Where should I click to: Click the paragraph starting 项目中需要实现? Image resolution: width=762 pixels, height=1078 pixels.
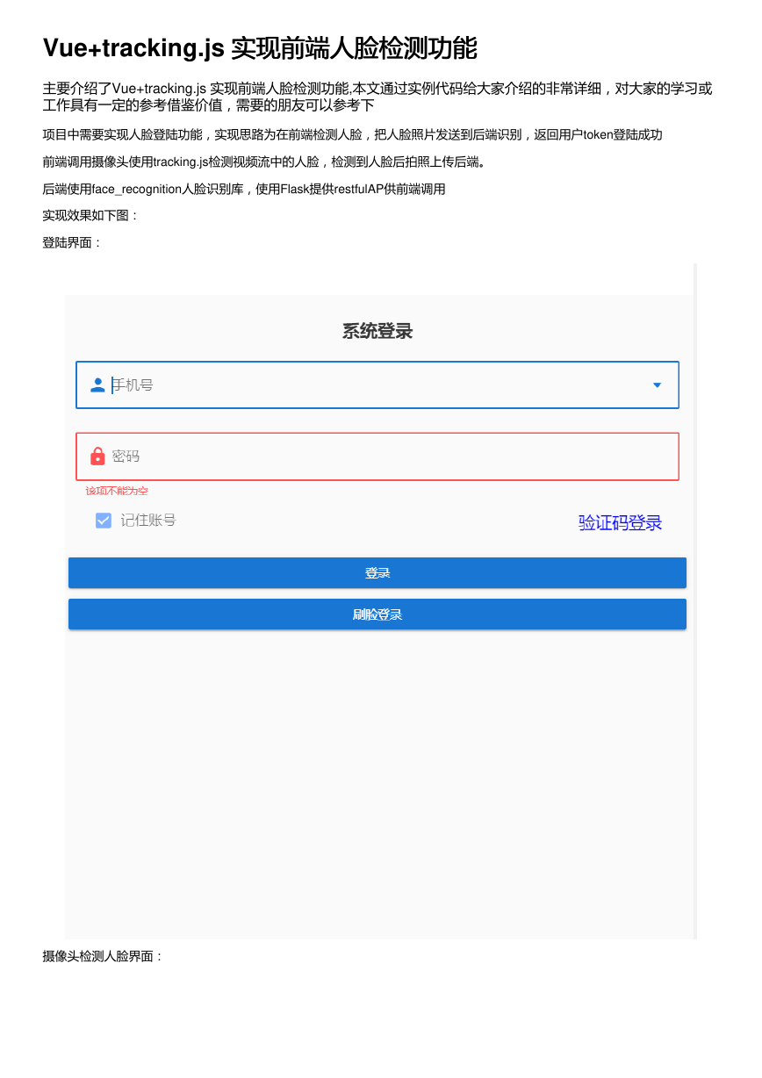point(352,134)
